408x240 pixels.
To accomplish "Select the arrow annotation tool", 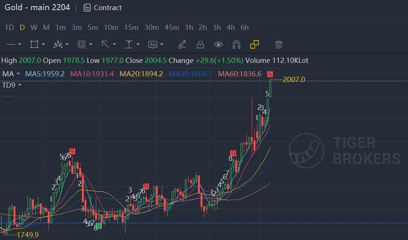I will (105, 45).
